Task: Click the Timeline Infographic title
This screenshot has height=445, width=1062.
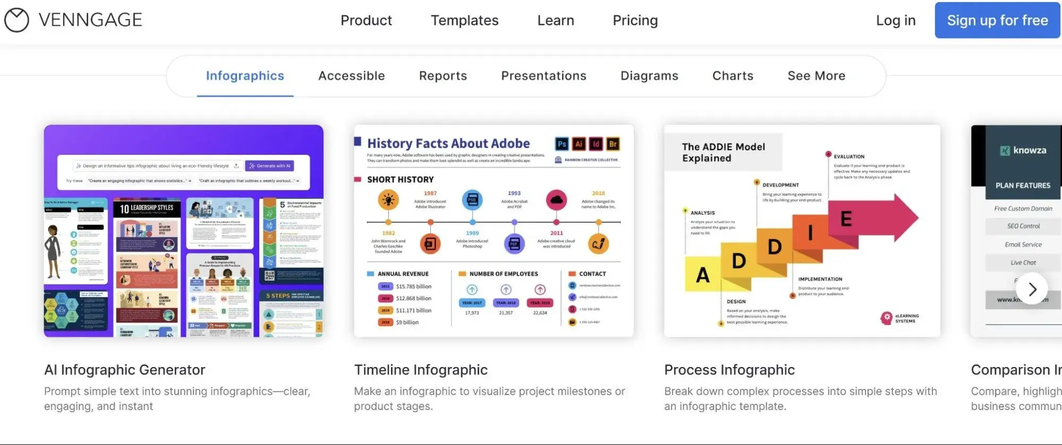Action: coord(421,370)
